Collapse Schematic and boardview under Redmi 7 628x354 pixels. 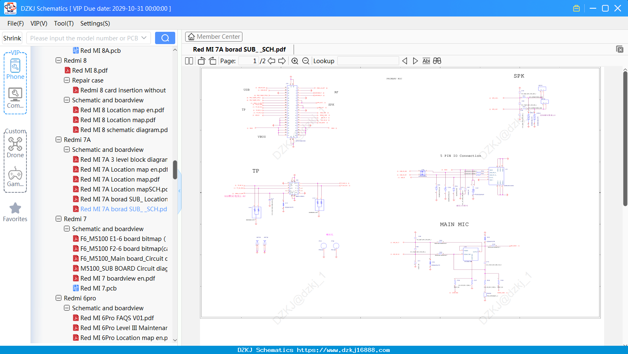point(67,229)
